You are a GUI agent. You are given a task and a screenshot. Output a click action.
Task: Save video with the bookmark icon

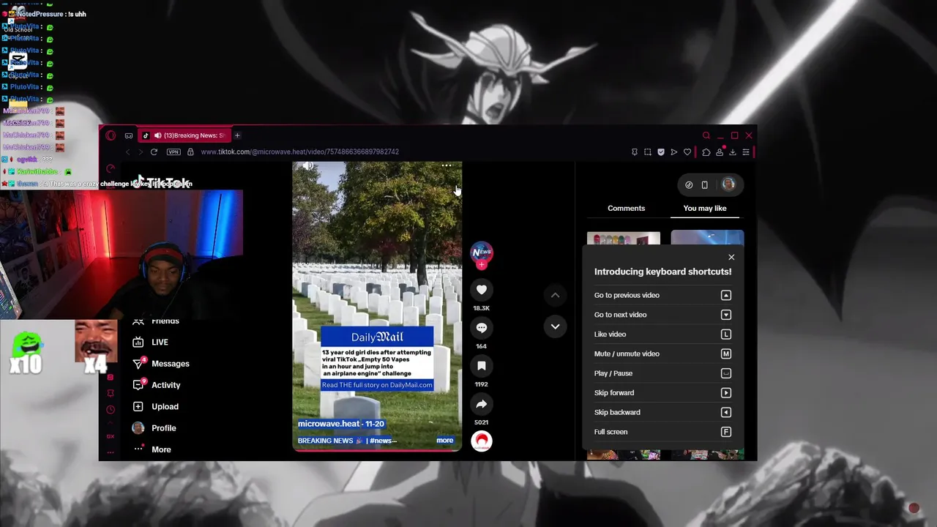coord(481,366)
